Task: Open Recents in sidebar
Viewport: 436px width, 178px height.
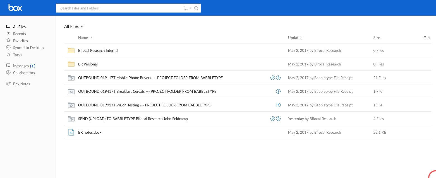Action: click(19, 34)
